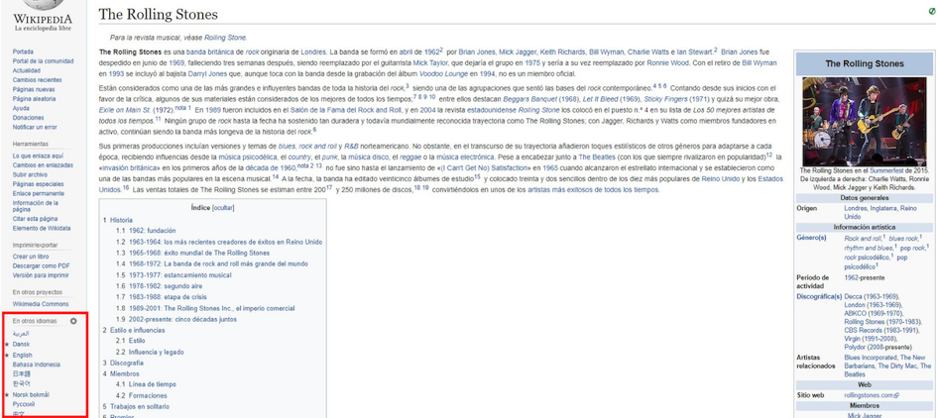The image size is (937, 418).
Task: Open Voodoo Lounge album link
Action: (443, 73)
